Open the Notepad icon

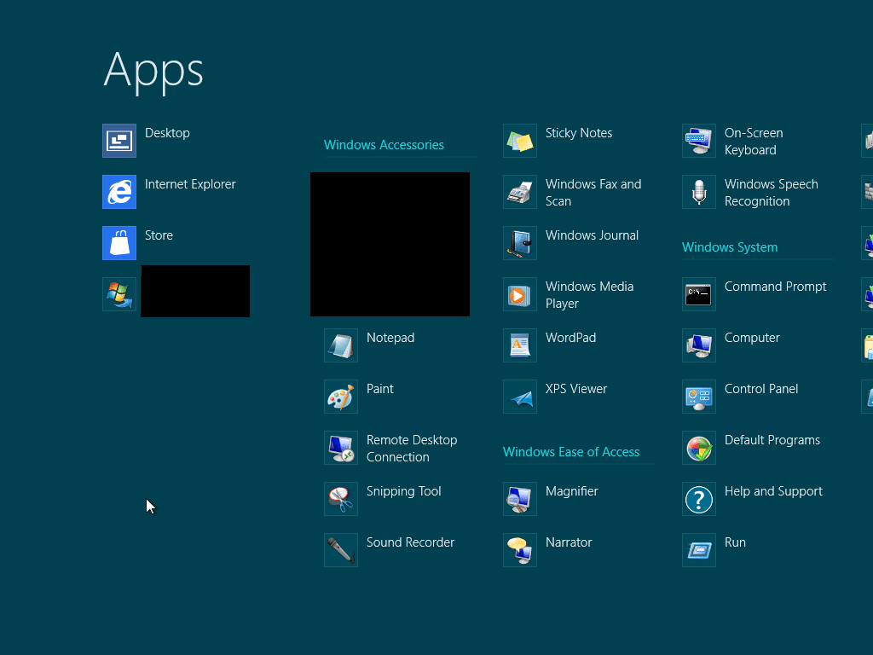click(x=341, y=345)
